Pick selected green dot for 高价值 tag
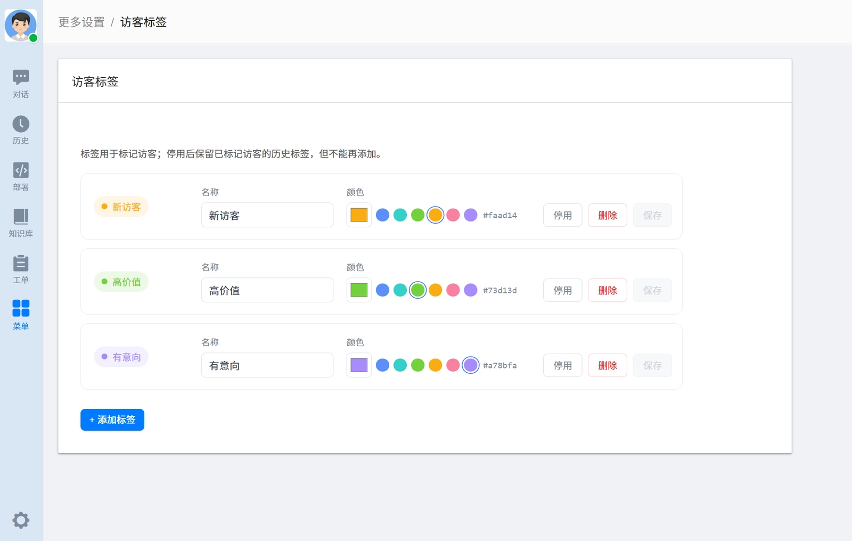This screenshot has width=852, height=541. click(x=417, y=290)
